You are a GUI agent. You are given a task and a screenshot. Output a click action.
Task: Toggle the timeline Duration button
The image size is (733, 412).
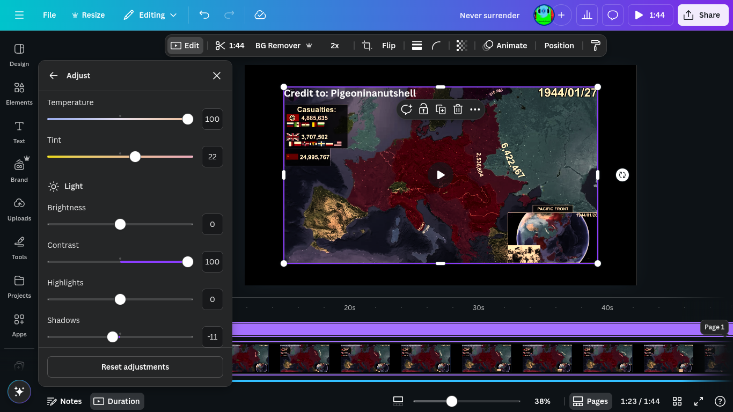117,401
